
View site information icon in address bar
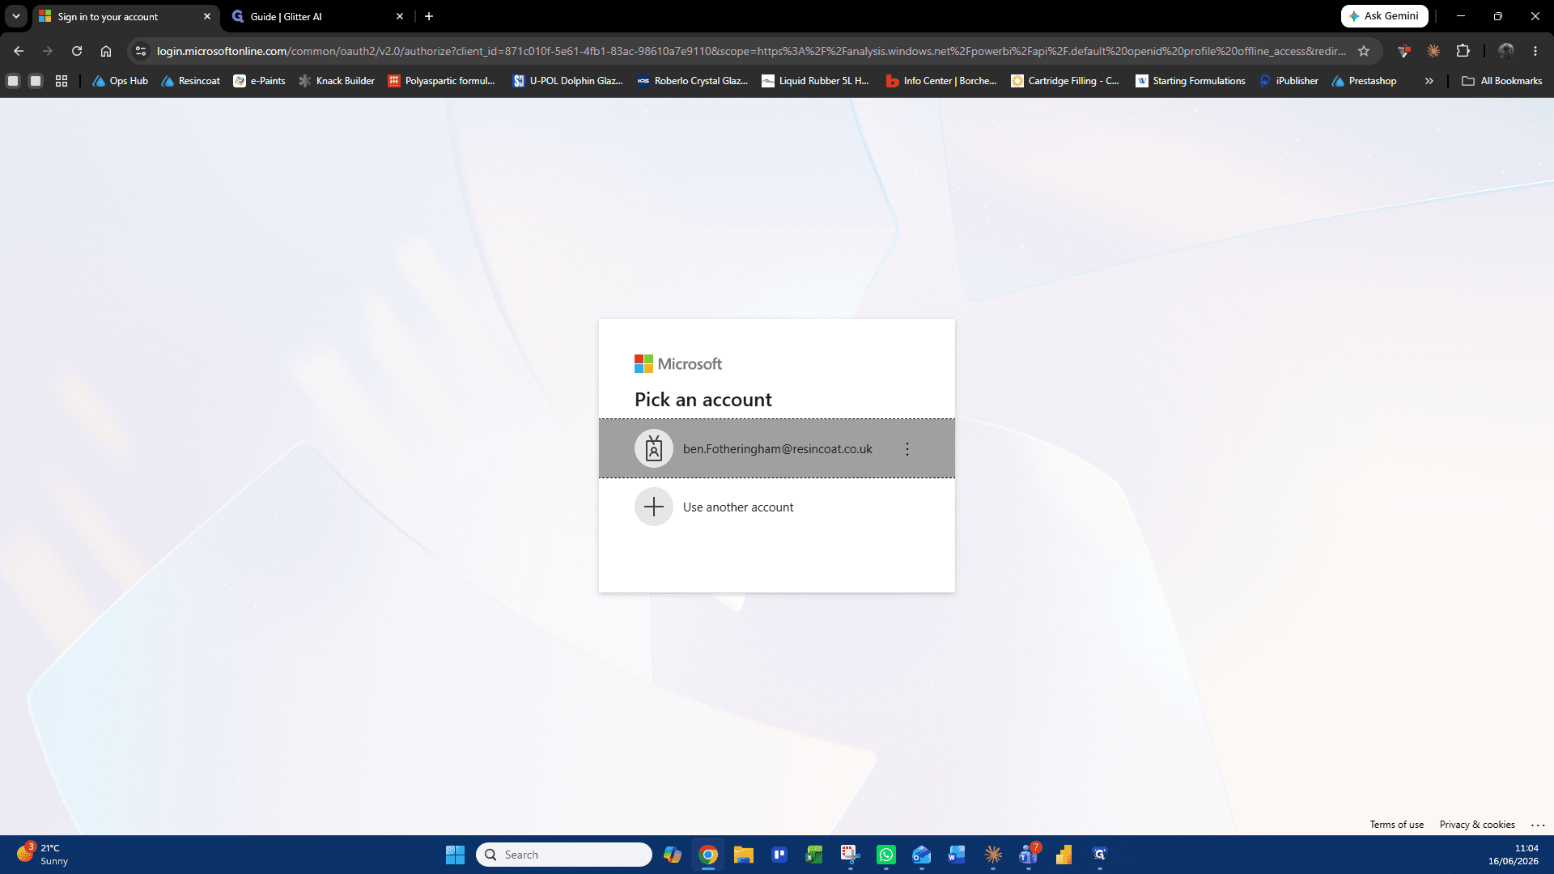coord(141,51)
